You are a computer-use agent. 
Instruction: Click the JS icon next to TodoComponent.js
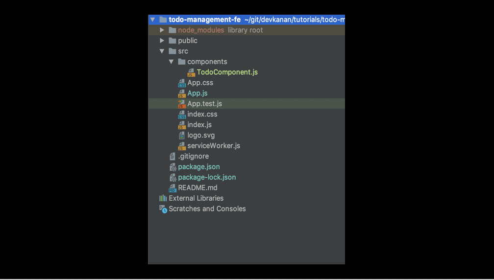[x=191, y=72]
